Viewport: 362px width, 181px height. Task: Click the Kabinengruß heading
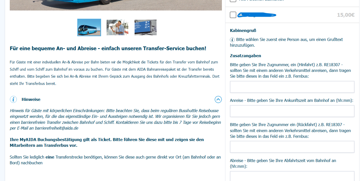[243, 30]
